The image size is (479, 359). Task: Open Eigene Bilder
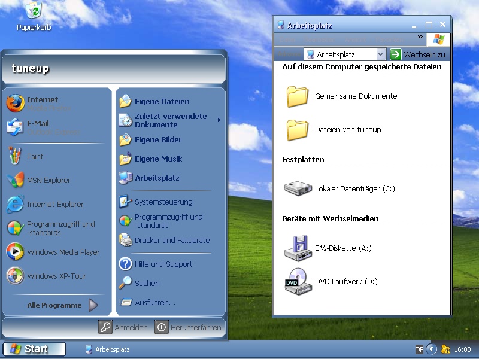(x=170, y=139)
